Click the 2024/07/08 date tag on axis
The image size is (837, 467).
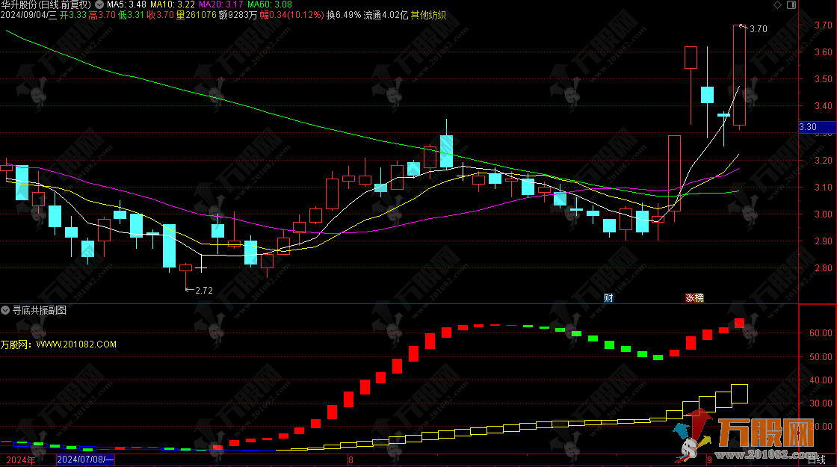click(85, 460)
